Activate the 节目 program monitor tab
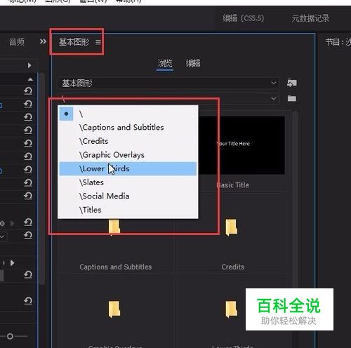 [338, 42]
